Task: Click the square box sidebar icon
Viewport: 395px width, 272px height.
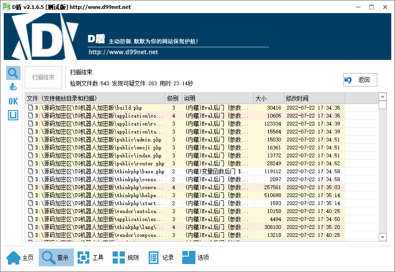Action: (13, 115)
